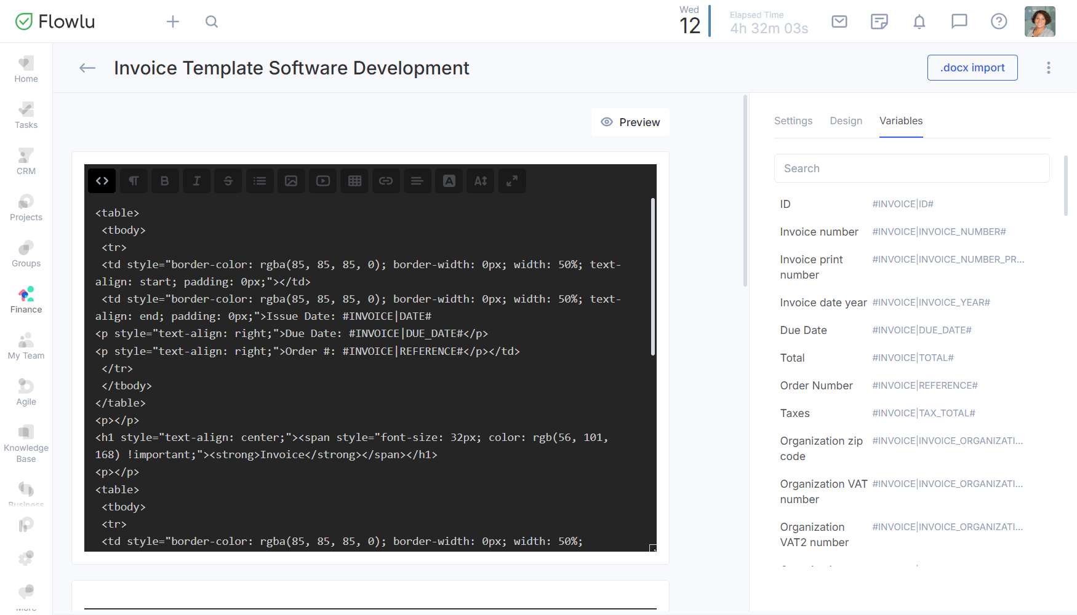Insert a video in the editor

[323, 181]
